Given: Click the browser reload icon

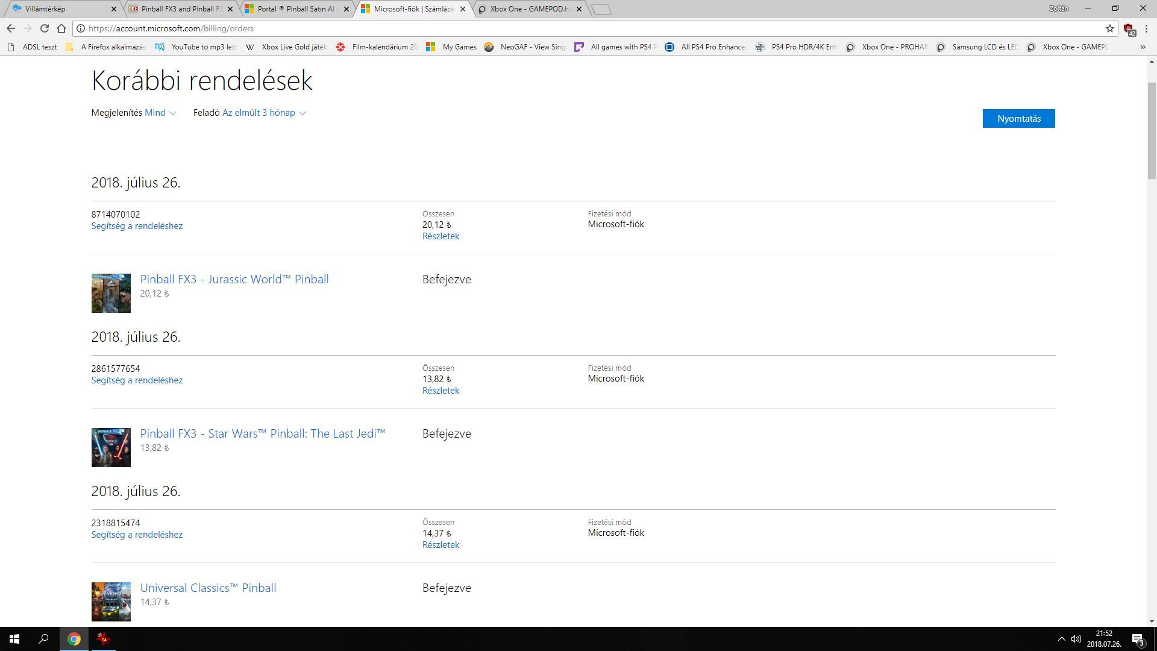Looking at the screenshot, I should (44, 28).
